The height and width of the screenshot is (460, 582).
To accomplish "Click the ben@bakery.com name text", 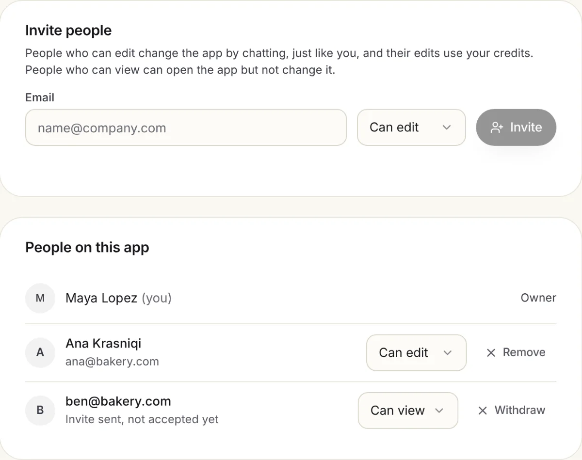I will pyautogui.click(x=118, y=401).
